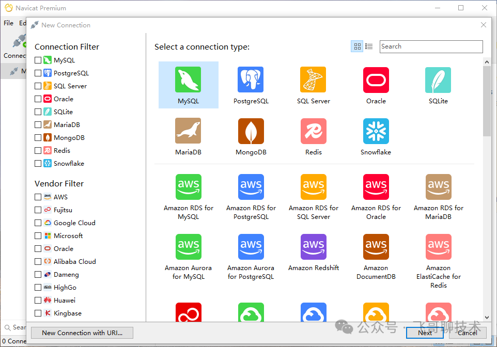Select the SQL Server connection icon
Image resolution: width=497 pixels, height=347 pixels.
tap(313, 80)
